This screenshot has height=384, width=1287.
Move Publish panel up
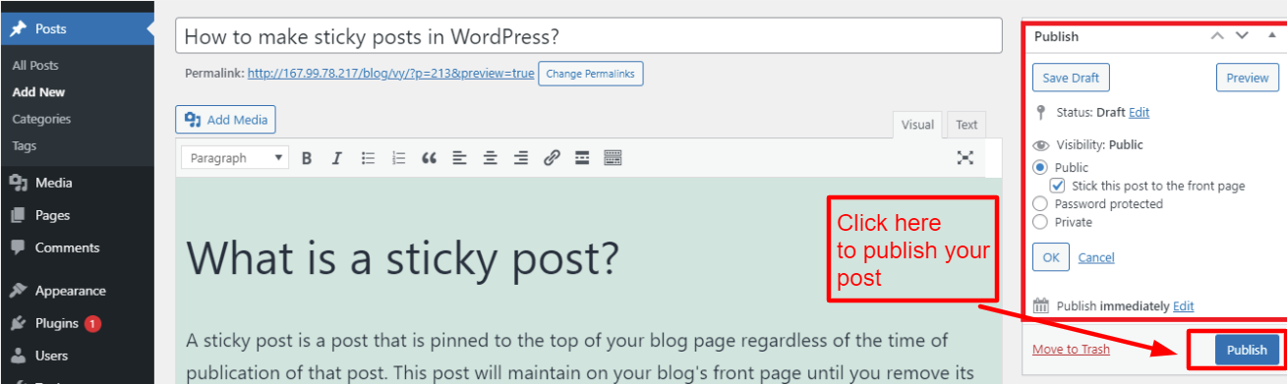1218,36
